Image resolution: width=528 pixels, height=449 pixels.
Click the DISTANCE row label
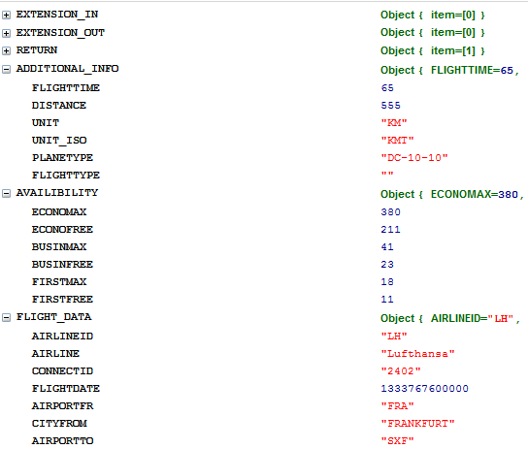click(x=59, y=106)
